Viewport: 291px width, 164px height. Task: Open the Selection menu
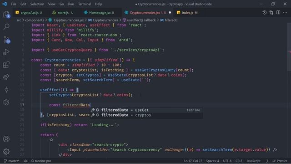coord(37,4)
